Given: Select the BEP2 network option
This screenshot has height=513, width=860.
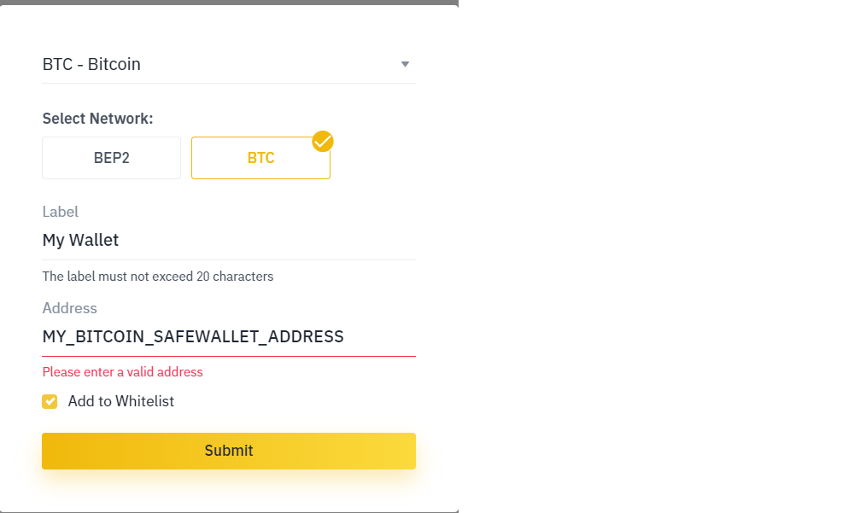Looking at the screenshot, I should tap(111, 158).
